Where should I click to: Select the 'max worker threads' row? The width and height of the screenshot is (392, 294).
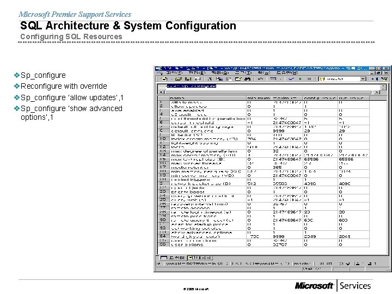[x=264, y=163]
